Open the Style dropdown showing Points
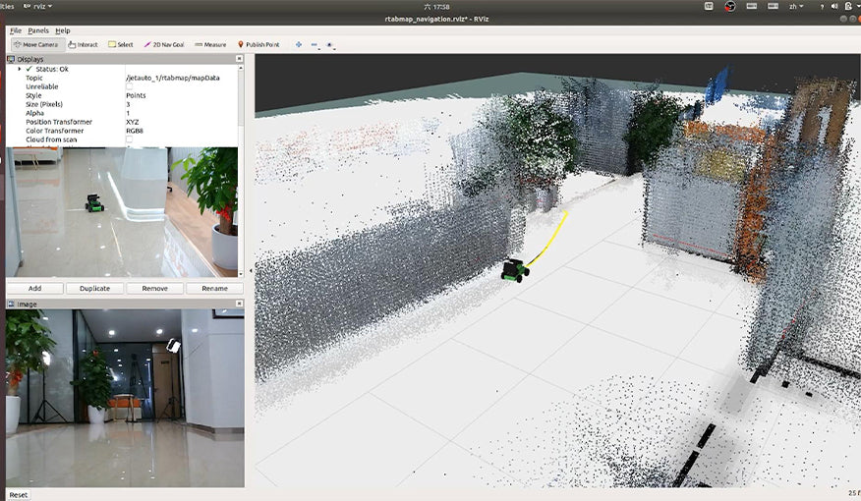Image resolution: width=861 pixels, height=501 pixels. [x=177, y=95]
